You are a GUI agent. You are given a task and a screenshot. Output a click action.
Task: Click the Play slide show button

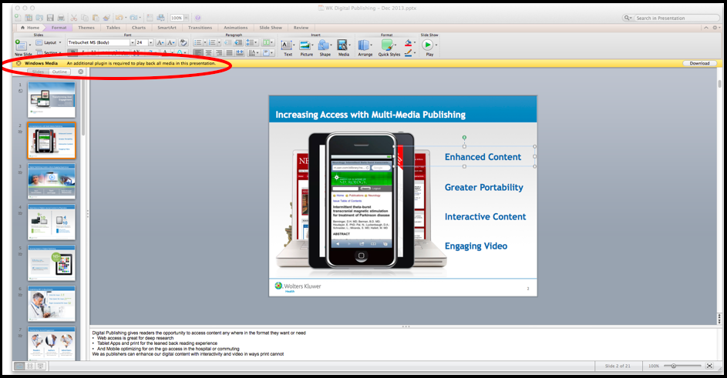[x=428, y=45]
